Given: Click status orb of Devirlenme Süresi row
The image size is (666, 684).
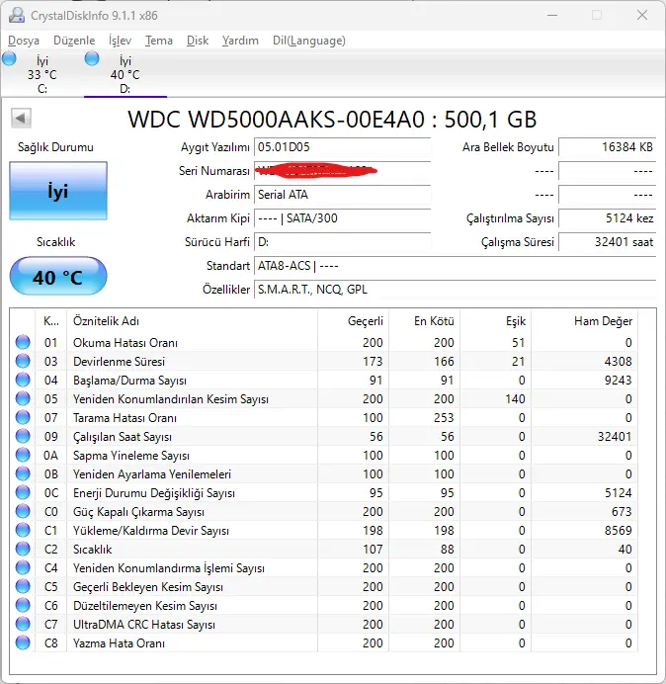Looking at the screenshot, I should tap(23, 361).
